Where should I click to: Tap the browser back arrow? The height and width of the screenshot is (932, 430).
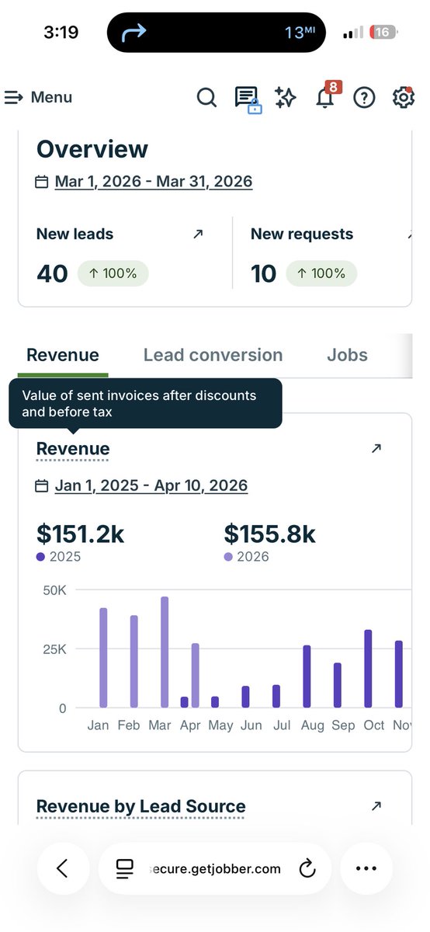click(63, 868)
